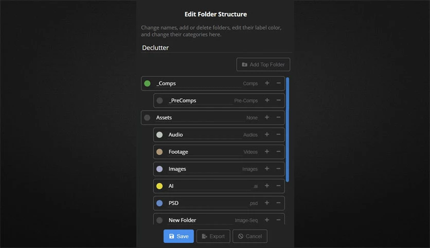This screenshot has width=430, height=248.
Task: Open Audios category dropdown for Audio
Action: click(250, 135)
